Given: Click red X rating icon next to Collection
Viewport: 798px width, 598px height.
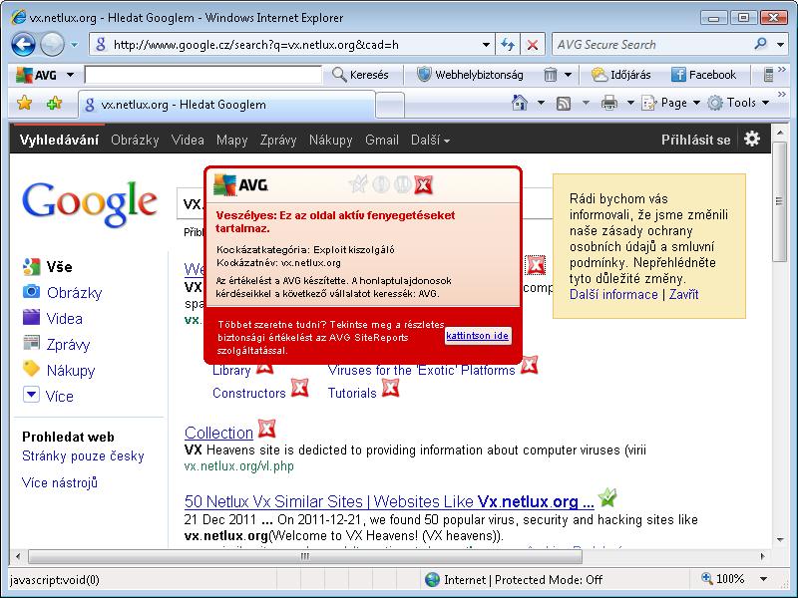Looking at the screenshot, I should coord(266,429).
